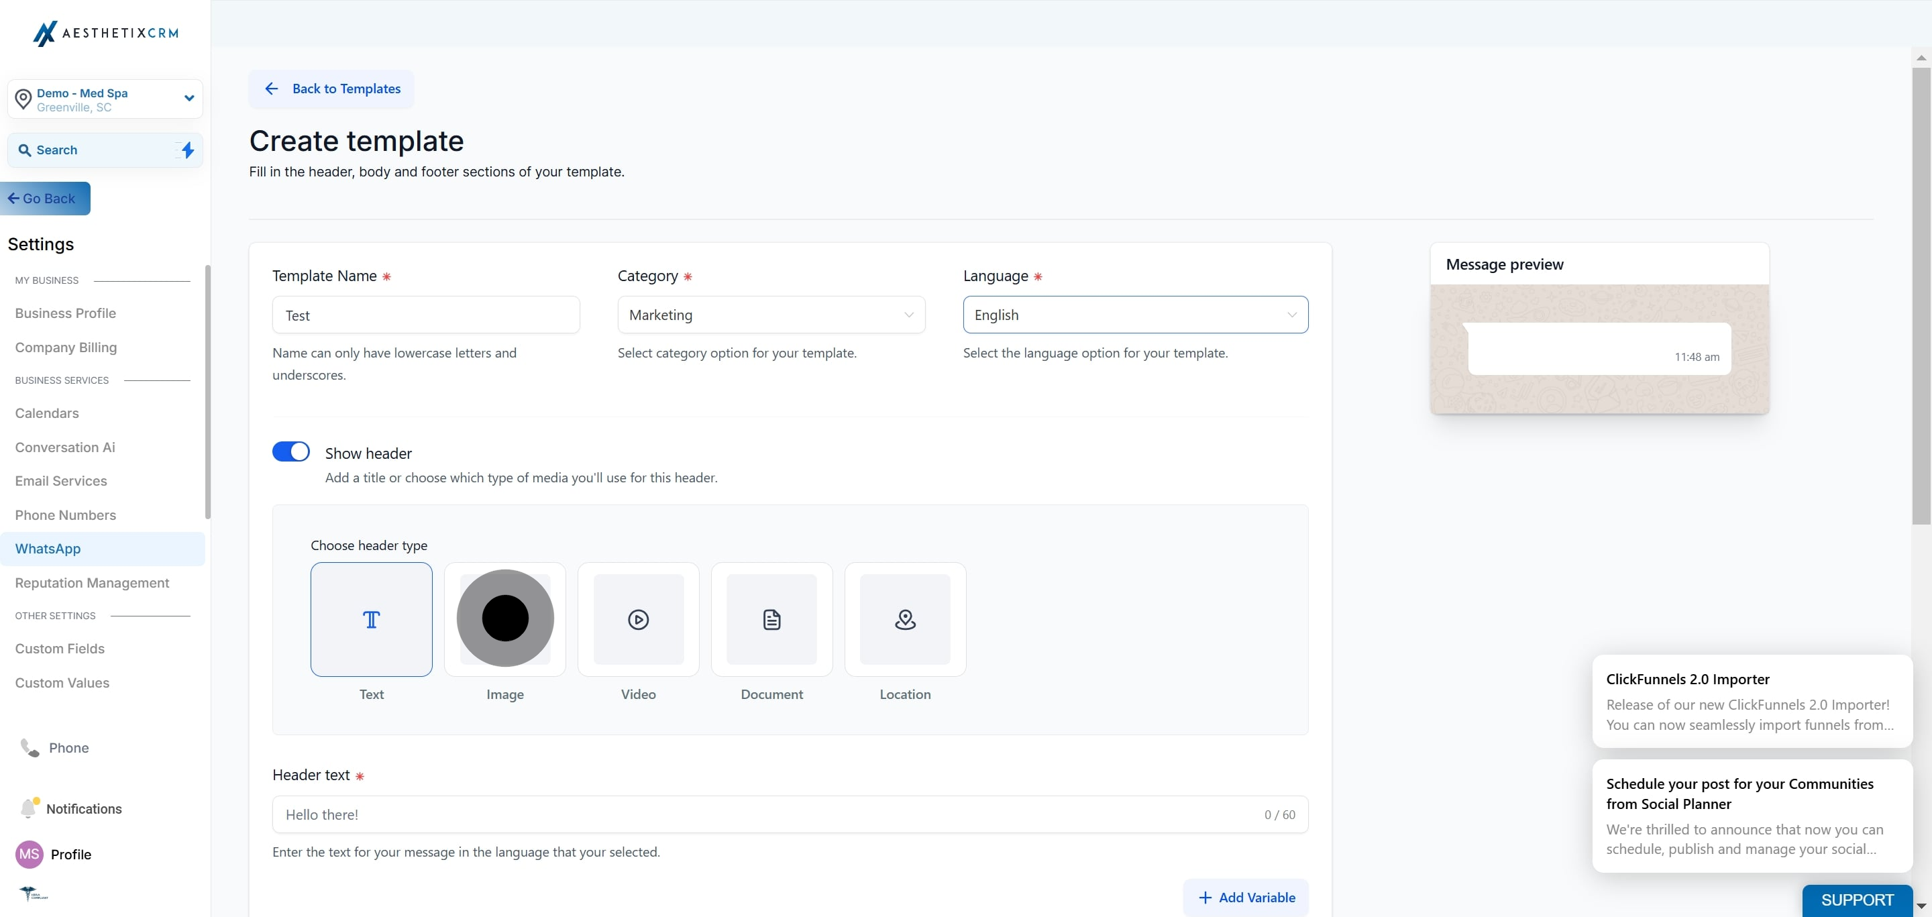Go to Phone Numbers settings
This screenshot has height=917, width=1932.
[65, 515]
